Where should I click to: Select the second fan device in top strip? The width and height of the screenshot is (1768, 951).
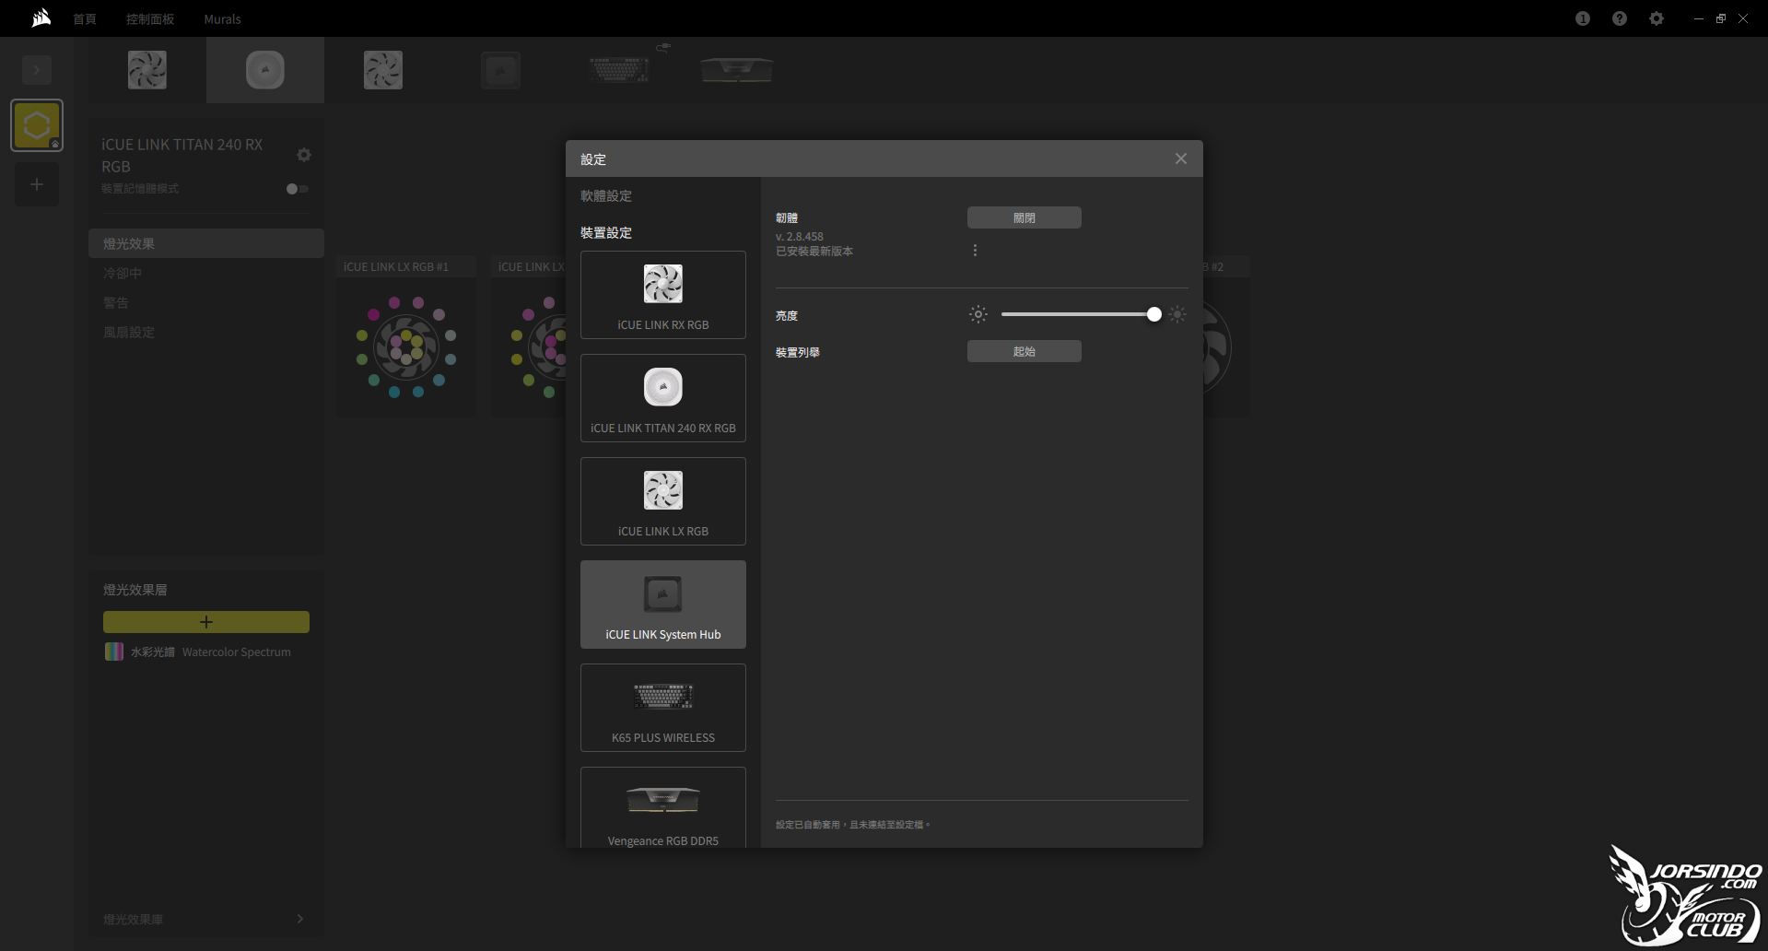[383, 70]
